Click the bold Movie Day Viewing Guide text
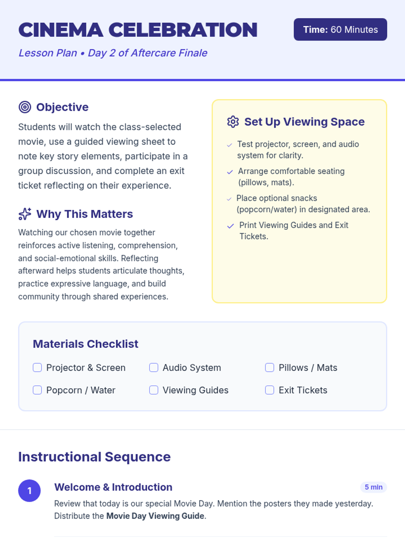The width and height of the screenshot is (405, 540). [x=155, y=516]
